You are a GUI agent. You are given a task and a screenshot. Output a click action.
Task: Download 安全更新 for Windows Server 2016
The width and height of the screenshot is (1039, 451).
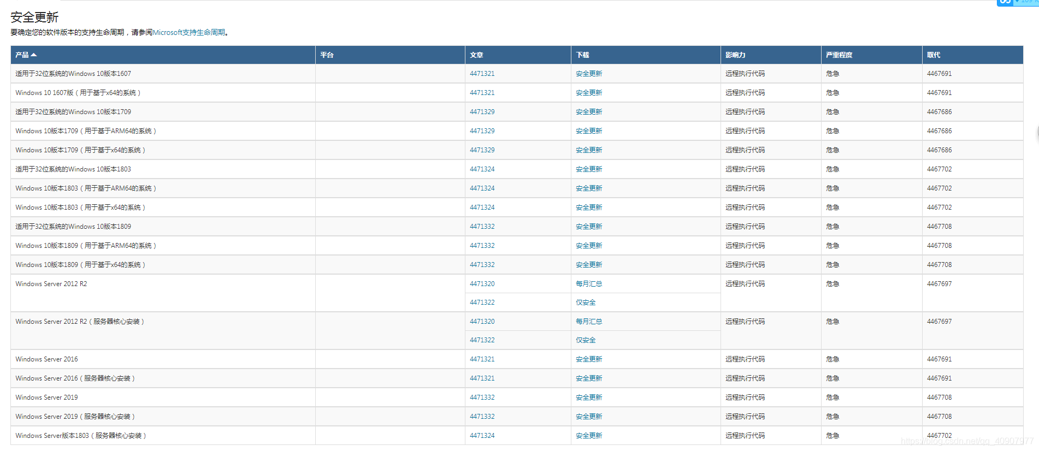[589, 359]
